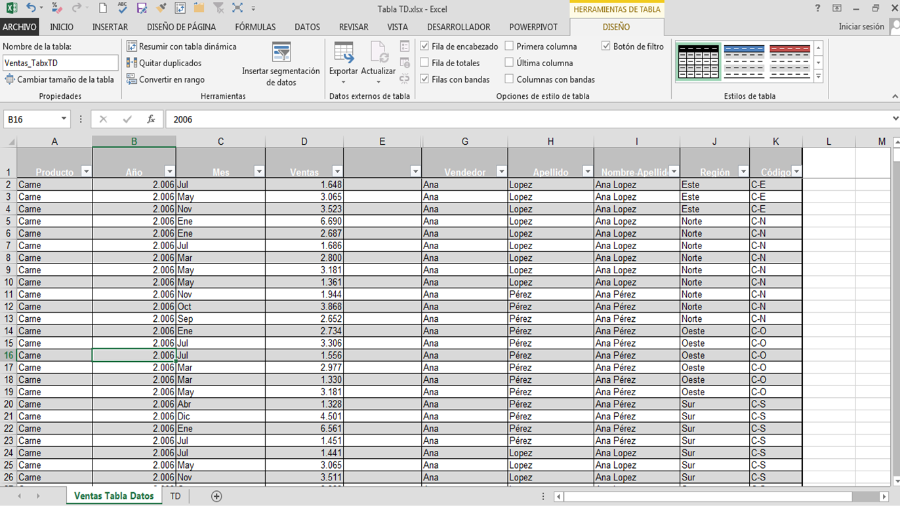
Task: Add a new sheet with plus icon
Action: click(x=216, y=496)
